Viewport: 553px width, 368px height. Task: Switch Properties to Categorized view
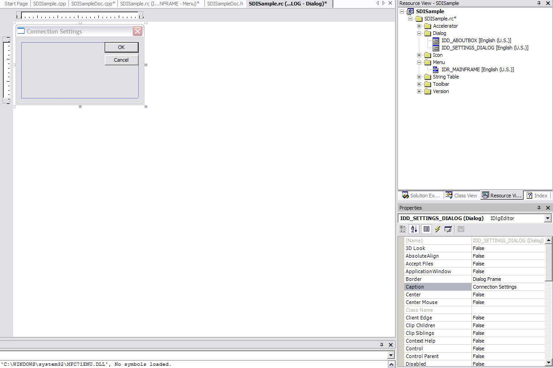(x=403, y=229)
